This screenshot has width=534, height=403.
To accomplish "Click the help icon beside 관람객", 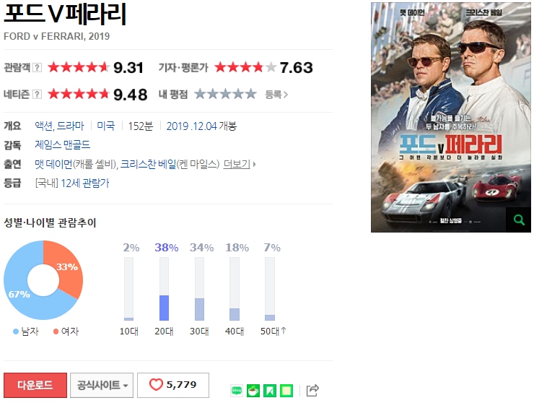I will 37,67.
